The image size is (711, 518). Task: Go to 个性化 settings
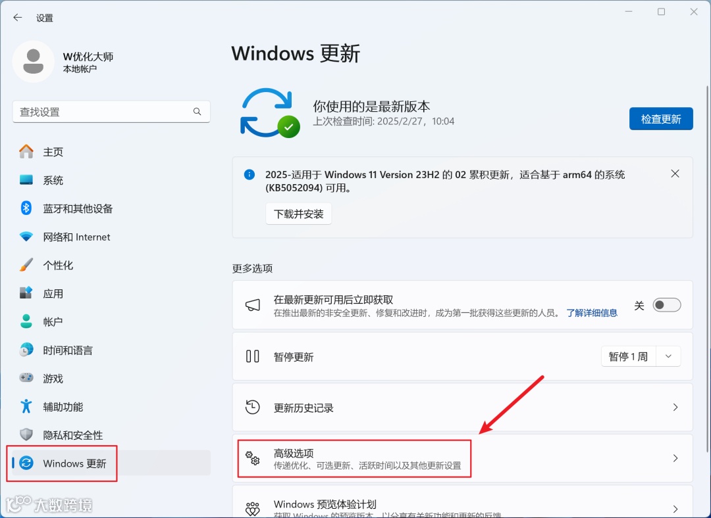[x=111, y=265]
